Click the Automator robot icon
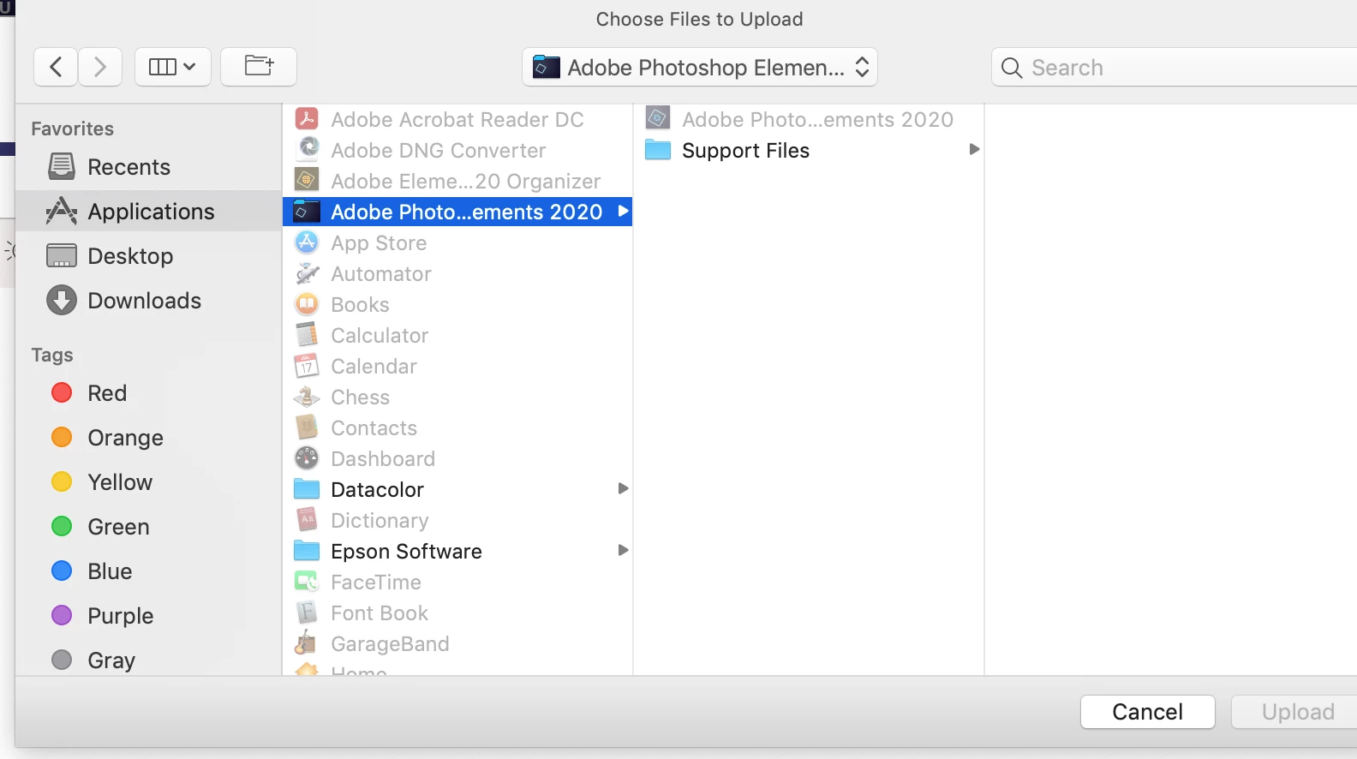This screenshot has height=759, width=1357. pos(307,272)
